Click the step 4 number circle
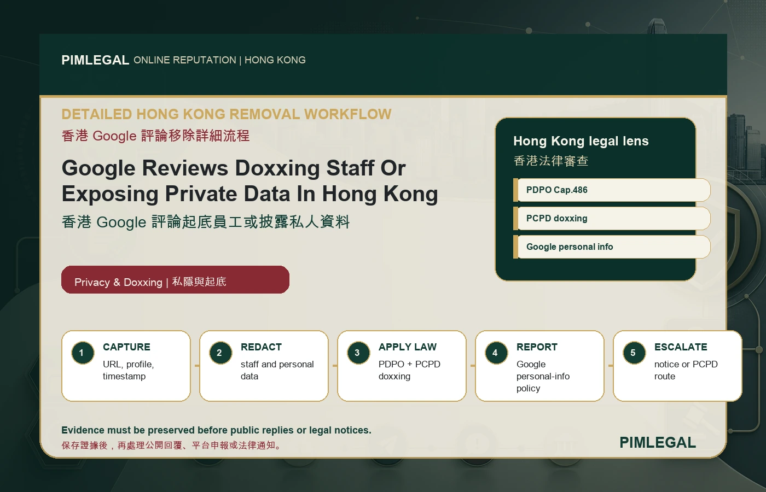The height and width of the screenshot is (492, 766). 496,353
